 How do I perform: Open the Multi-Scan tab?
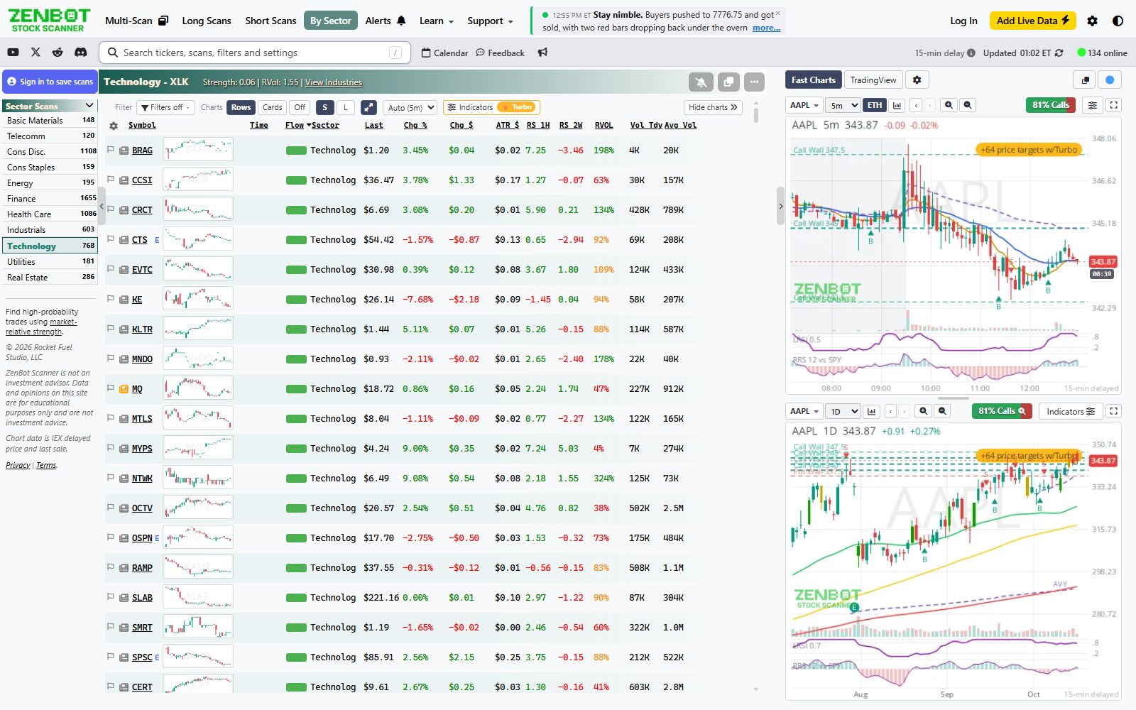point(136,21)
